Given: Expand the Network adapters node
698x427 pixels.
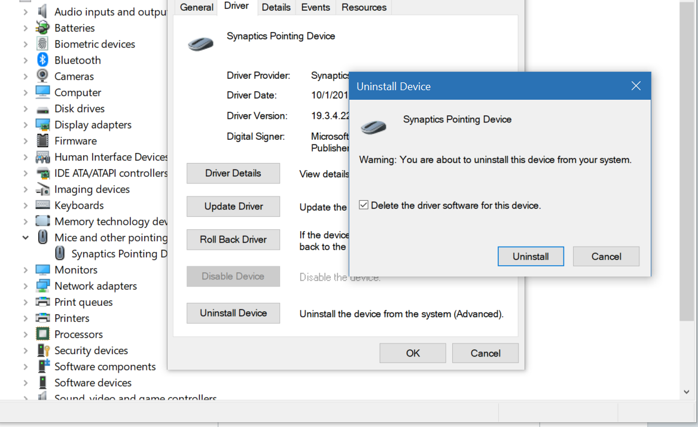Looking at the screenshot, I should pyautogui.click(x=25, y=286).
